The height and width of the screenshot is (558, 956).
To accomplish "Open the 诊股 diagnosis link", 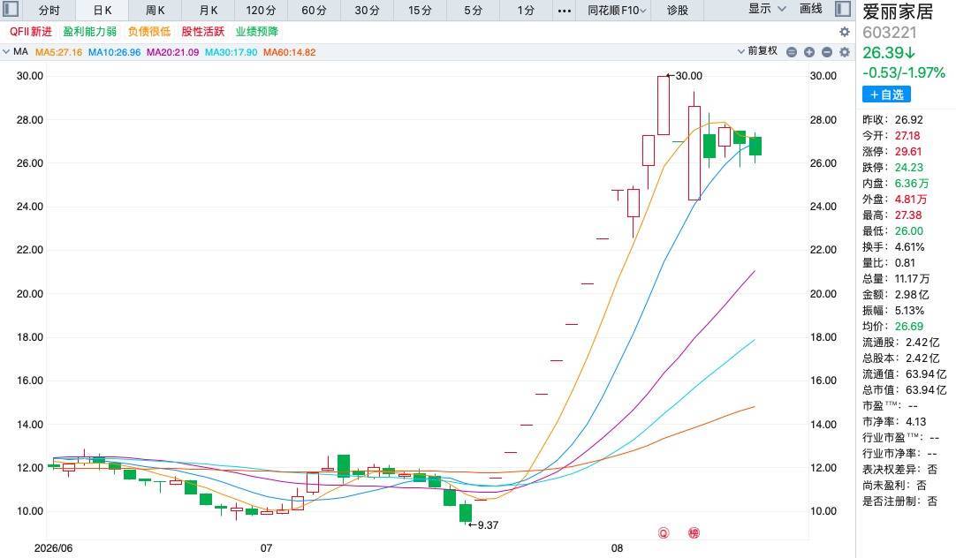I will click(678, 11).
